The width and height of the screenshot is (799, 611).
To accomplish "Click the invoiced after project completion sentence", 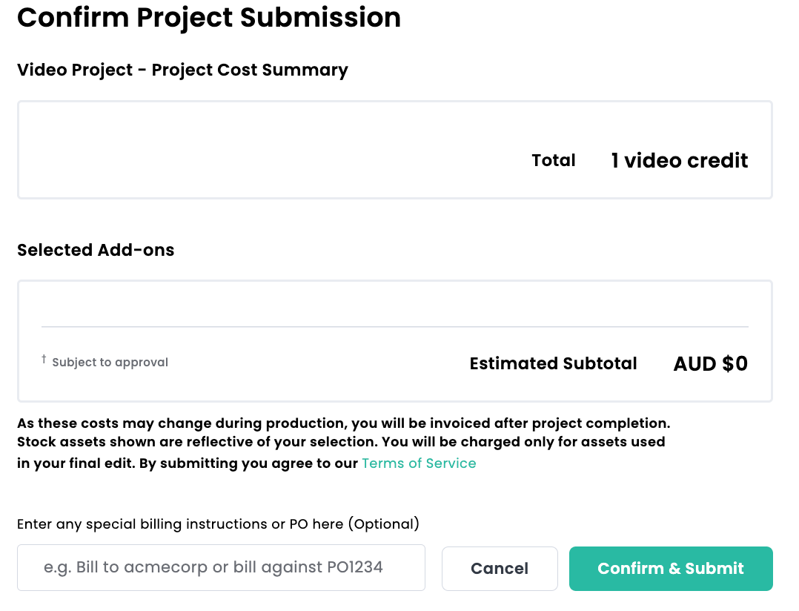I will 343,423.
